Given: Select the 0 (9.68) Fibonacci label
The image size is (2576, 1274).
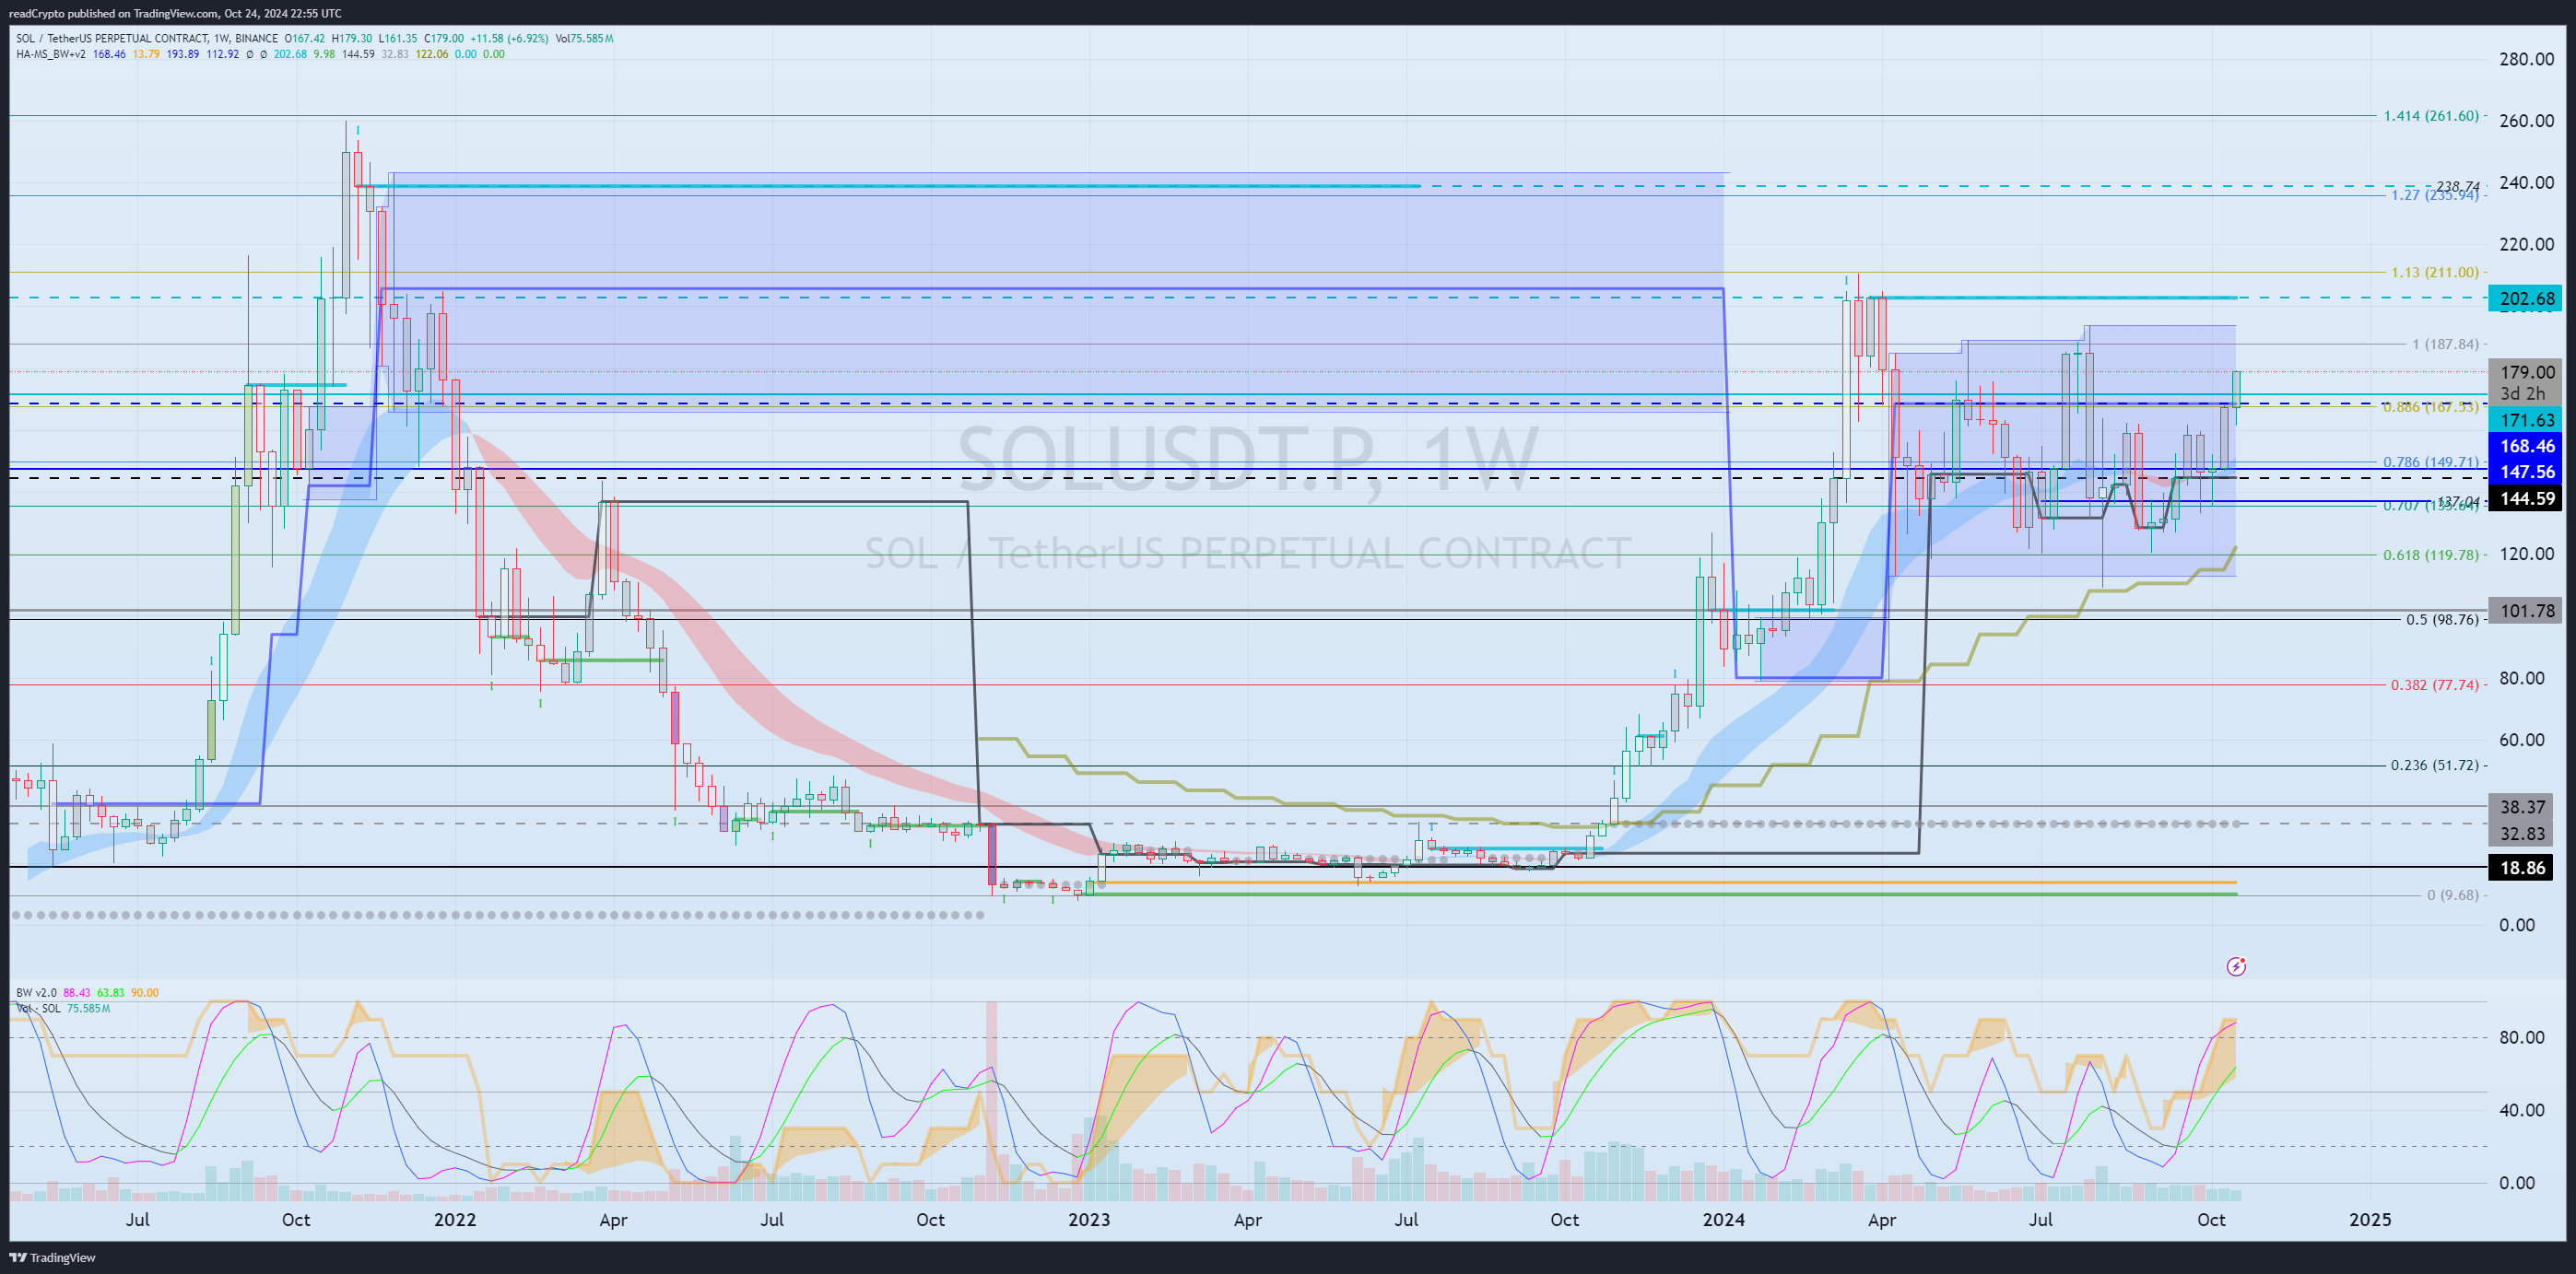Looking at the screenshot, I should coord(2453,895).
